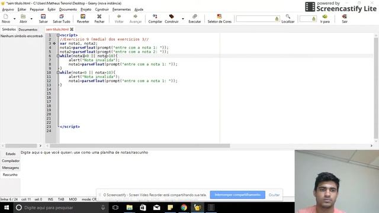Run the file with Executar
The height and width of the screenshot is (213, 379).
tap(195, 18)
